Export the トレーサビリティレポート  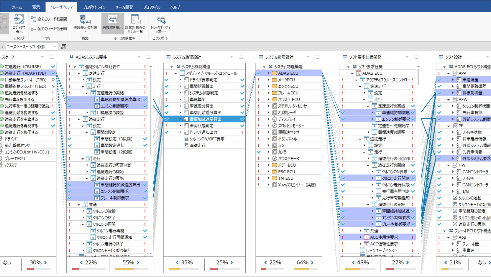(x=161, y=24)
